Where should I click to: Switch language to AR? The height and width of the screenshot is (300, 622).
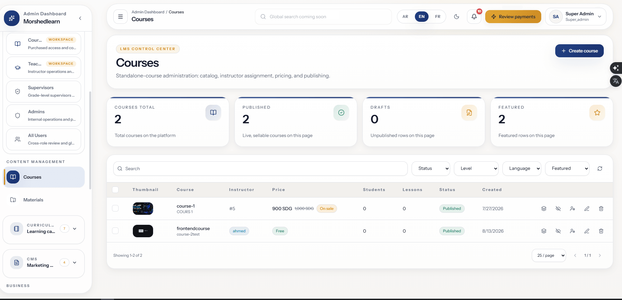click(x=405, y=17)
